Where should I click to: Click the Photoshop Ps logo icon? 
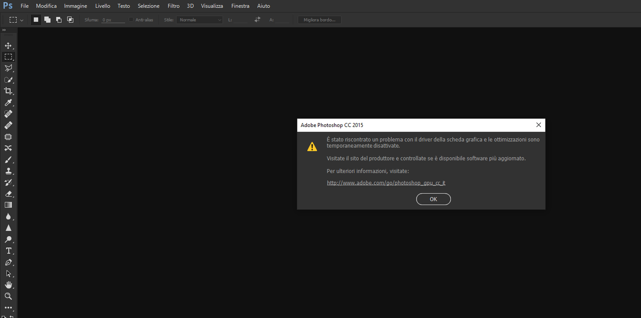[8, 6]
